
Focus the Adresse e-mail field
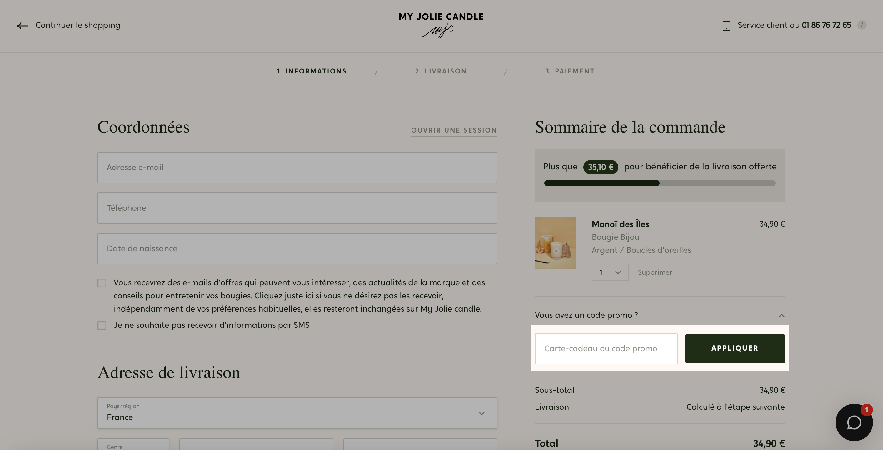(297, 167)
